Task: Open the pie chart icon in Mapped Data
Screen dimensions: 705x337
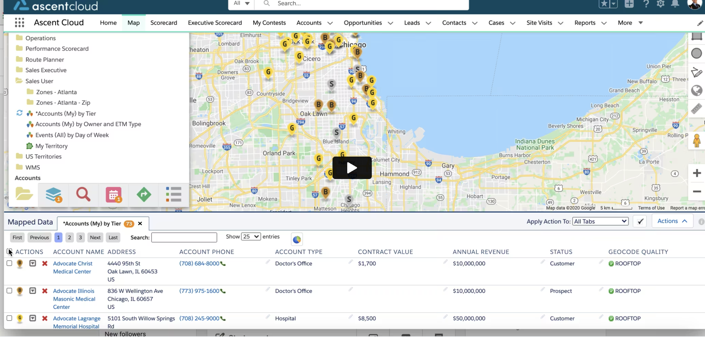Action: 297,239
